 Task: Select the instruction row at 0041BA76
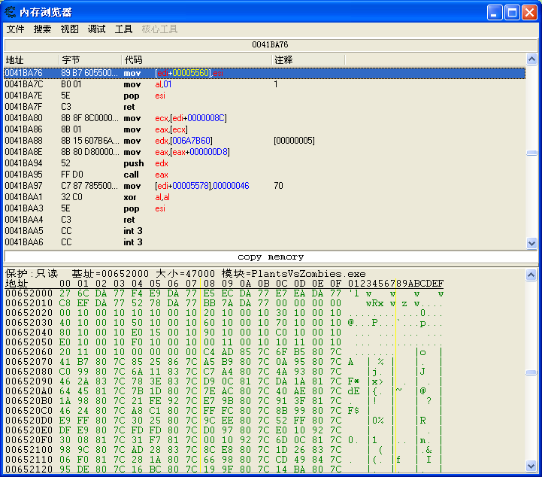coord(265,73)
